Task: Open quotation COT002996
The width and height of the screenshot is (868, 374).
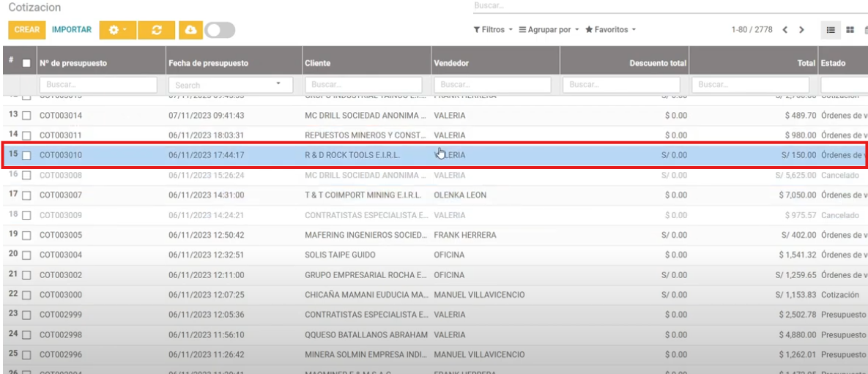Action: coord(60,355)
